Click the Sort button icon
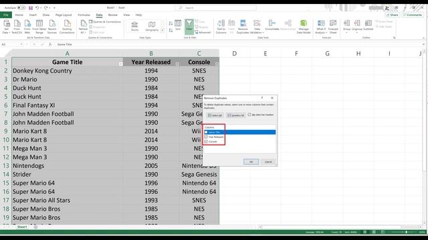 [x=178, y=24]
